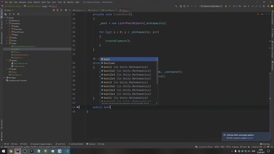The width and height of the screenshot is (274, 154).
Task: Choose 'Boolean' completion suggestion
Action: coord(129,63)
